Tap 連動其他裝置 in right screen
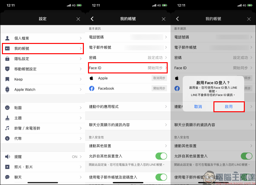 tap(213, 146)
